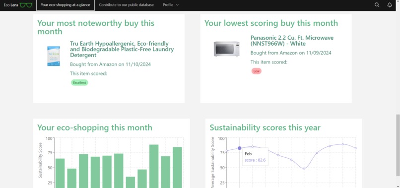Click the red Low score badge
Viewport: 400px width, 188px height.
pos(257,71)
